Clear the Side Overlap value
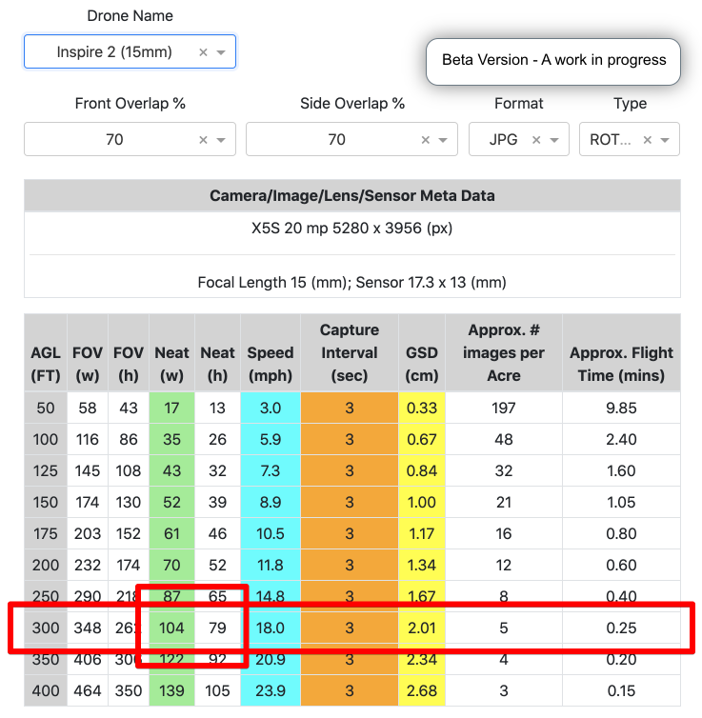702x718 pixels. coord(426,140)
